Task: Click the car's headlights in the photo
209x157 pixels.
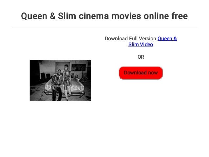Action: (76, 88)
